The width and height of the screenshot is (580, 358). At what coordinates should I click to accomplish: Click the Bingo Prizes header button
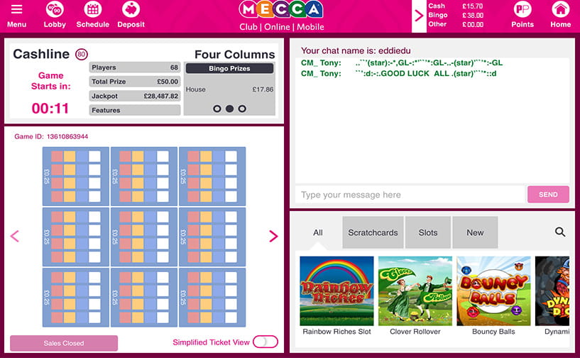pyautogui.click(x=229, y=68)
